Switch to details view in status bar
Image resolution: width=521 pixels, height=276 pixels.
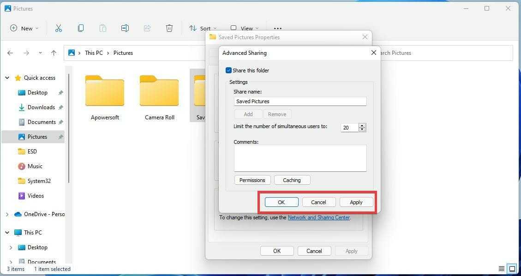502,269
